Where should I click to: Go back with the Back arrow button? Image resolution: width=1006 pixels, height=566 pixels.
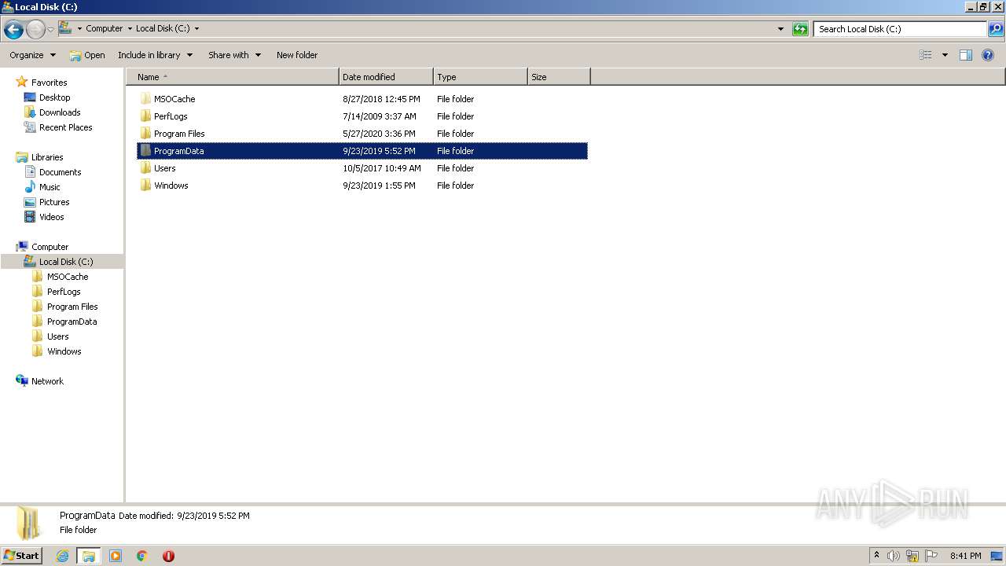point(13,30)
